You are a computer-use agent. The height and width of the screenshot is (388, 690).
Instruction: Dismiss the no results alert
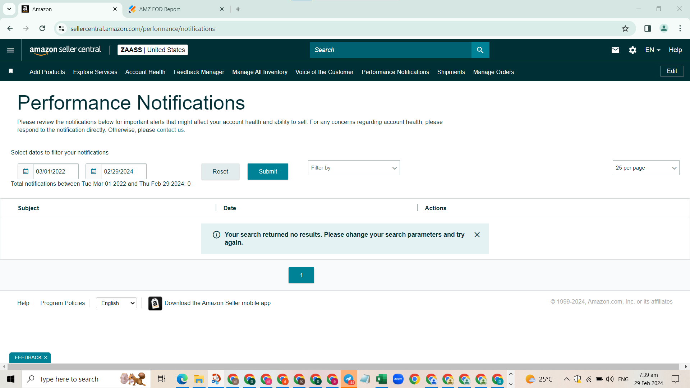click(477, 235)
